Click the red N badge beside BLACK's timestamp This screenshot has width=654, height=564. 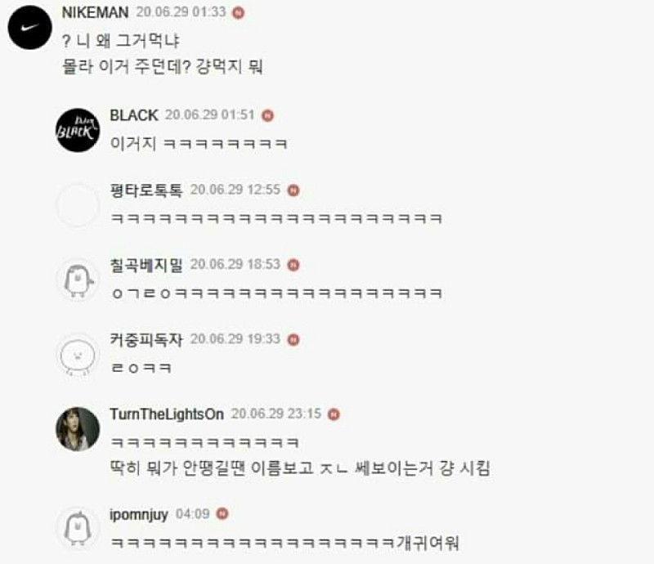pyautogui.click(x=267, y=115)
